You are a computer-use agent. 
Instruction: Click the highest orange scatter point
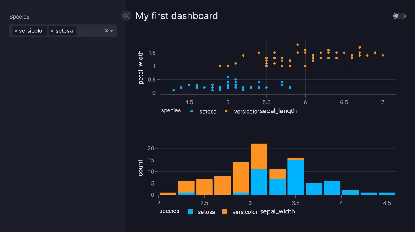click(x=297, y=44)
